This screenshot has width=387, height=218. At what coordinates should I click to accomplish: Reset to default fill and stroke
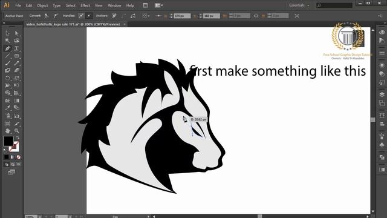(5, 150)
